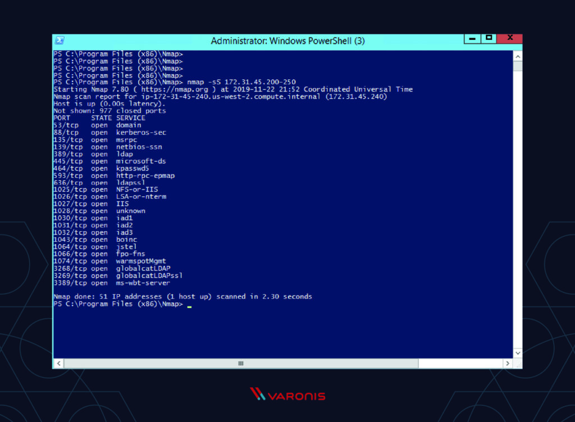The image size is (575, 422).
Task: Click the left arrow of the horizontal scrollbar
Action: coord(58,363)
